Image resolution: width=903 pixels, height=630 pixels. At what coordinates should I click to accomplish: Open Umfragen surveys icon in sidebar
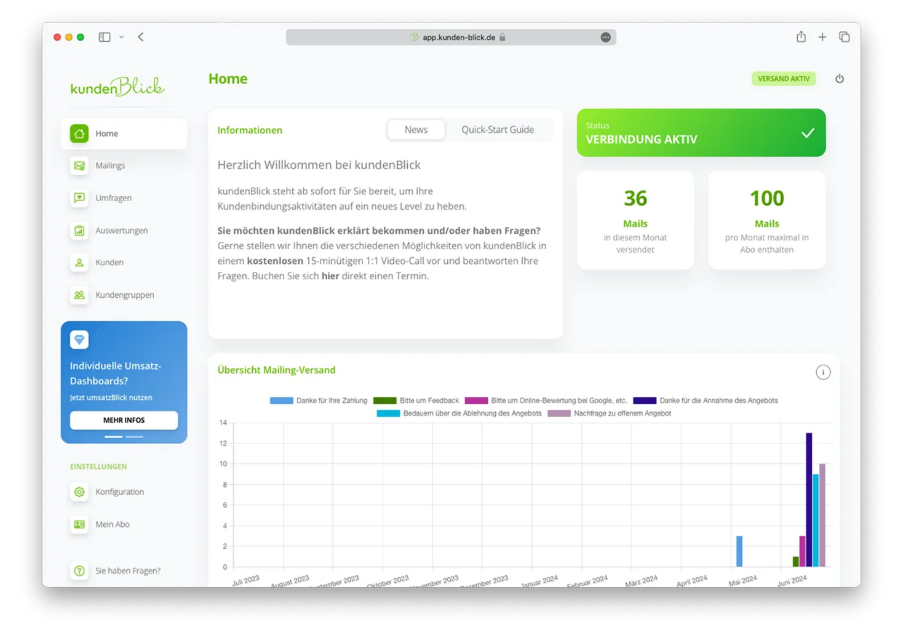pyautogui.click(x=79, y=198)
